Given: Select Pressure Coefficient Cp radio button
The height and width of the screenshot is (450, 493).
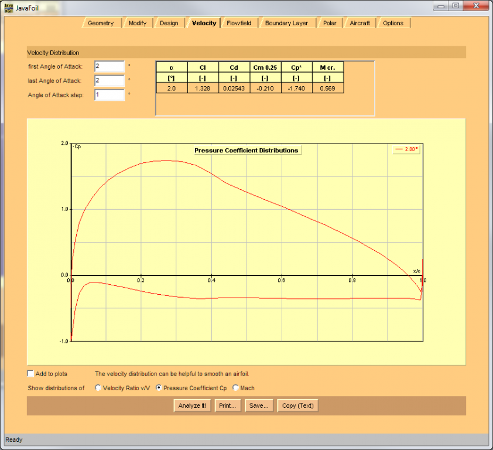Looking at the screenshot, I should click(x=159, y=388).
